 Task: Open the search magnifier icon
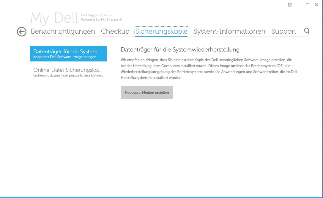point(307,31)
